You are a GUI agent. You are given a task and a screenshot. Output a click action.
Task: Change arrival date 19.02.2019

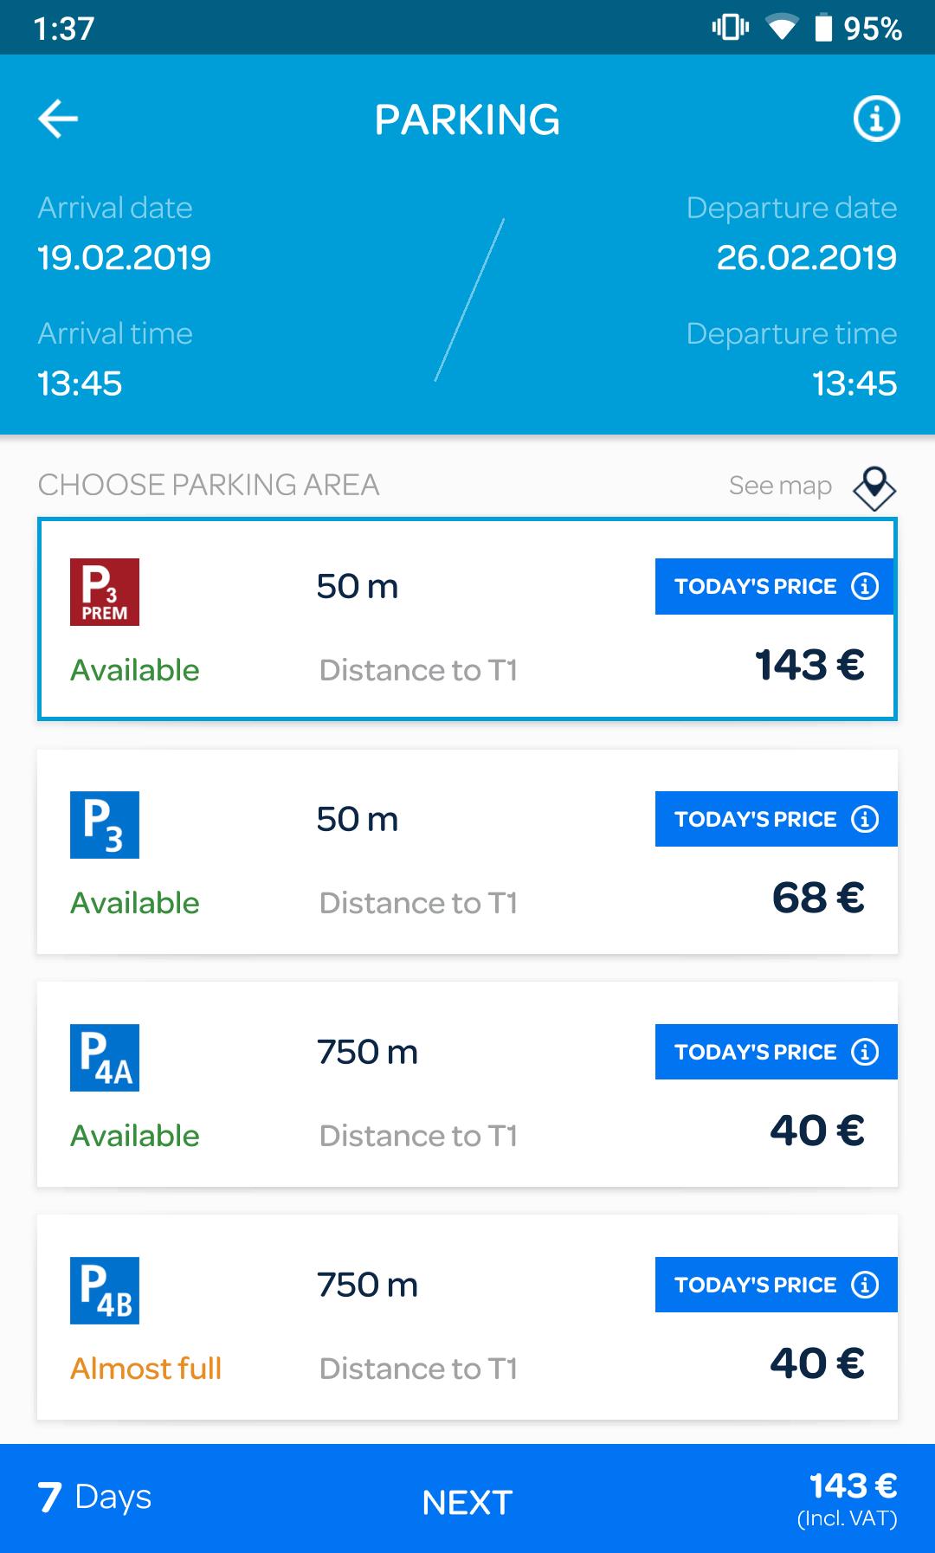[125, 258]
